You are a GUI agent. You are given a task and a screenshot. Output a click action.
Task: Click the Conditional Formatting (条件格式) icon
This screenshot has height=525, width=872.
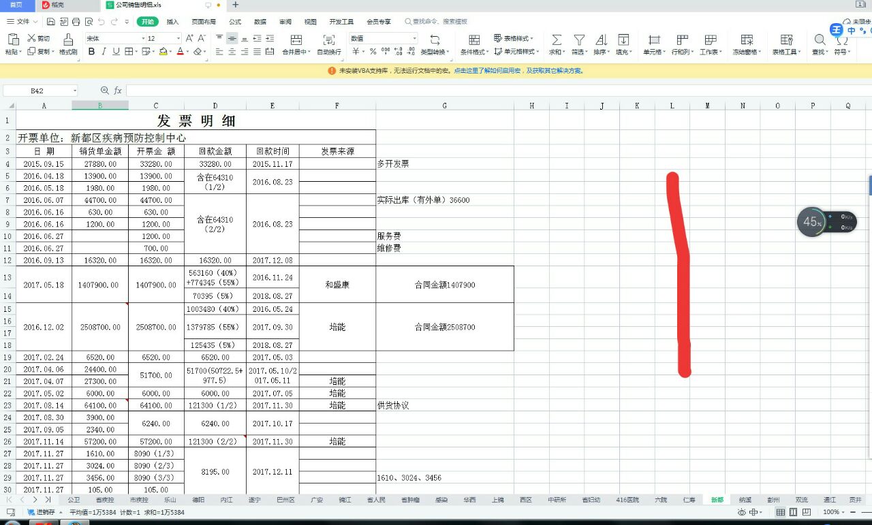point(473,40)
